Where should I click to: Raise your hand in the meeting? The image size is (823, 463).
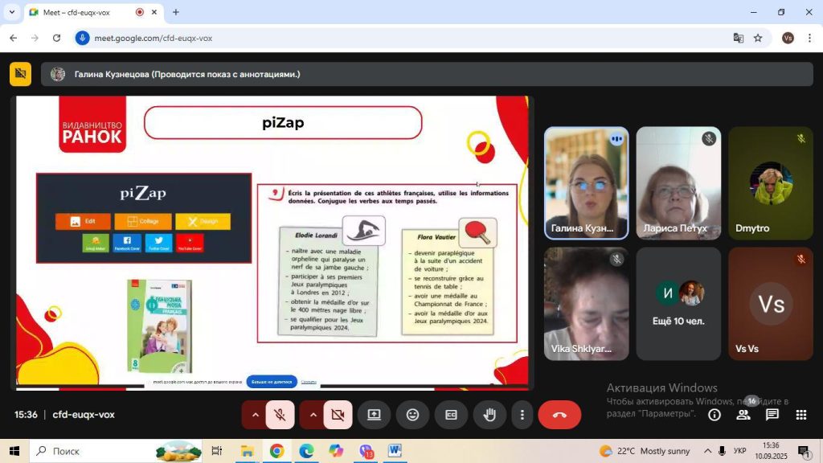[489, 415]
